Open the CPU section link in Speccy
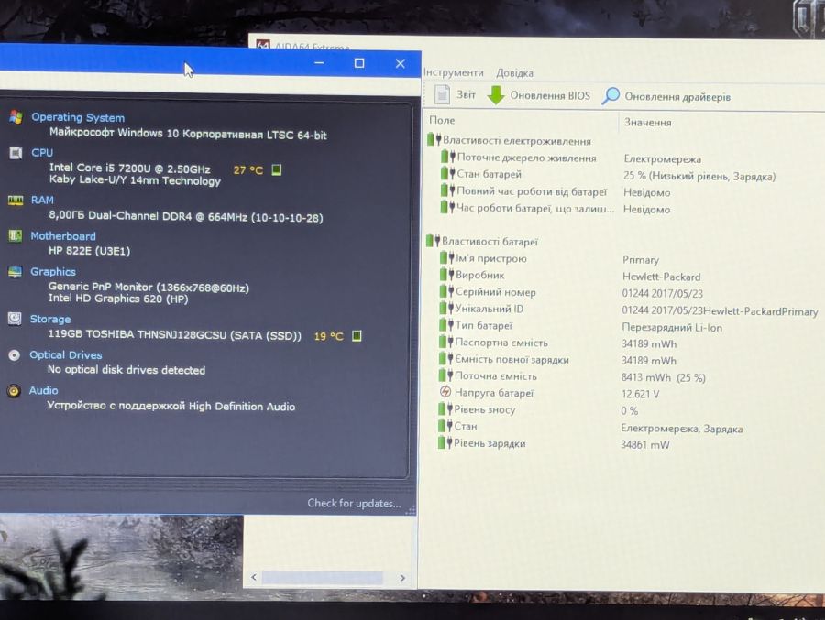Screen dimensions: 825x620 click(42, 152)
